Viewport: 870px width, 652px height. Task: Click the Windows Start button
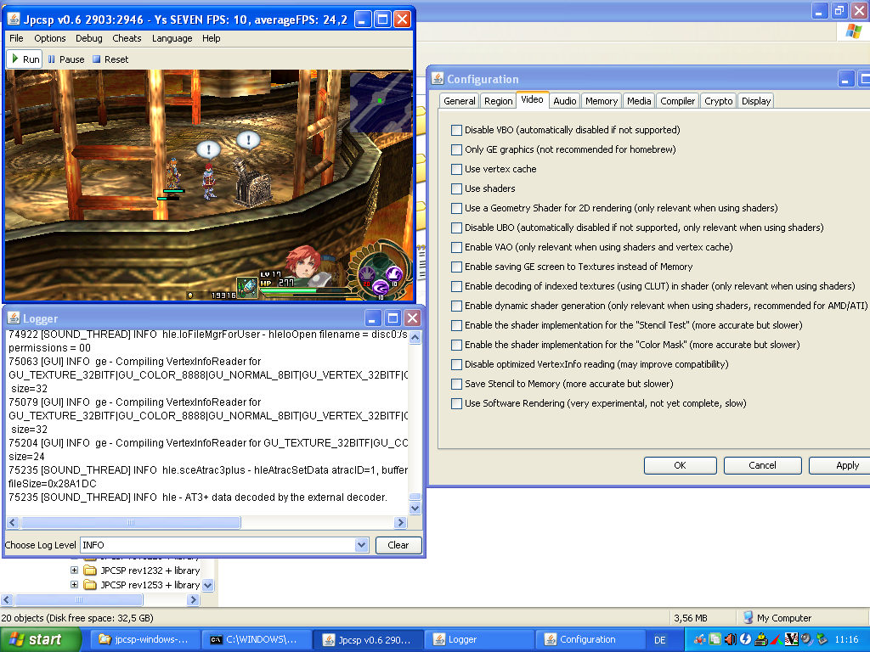pos(40,639)
